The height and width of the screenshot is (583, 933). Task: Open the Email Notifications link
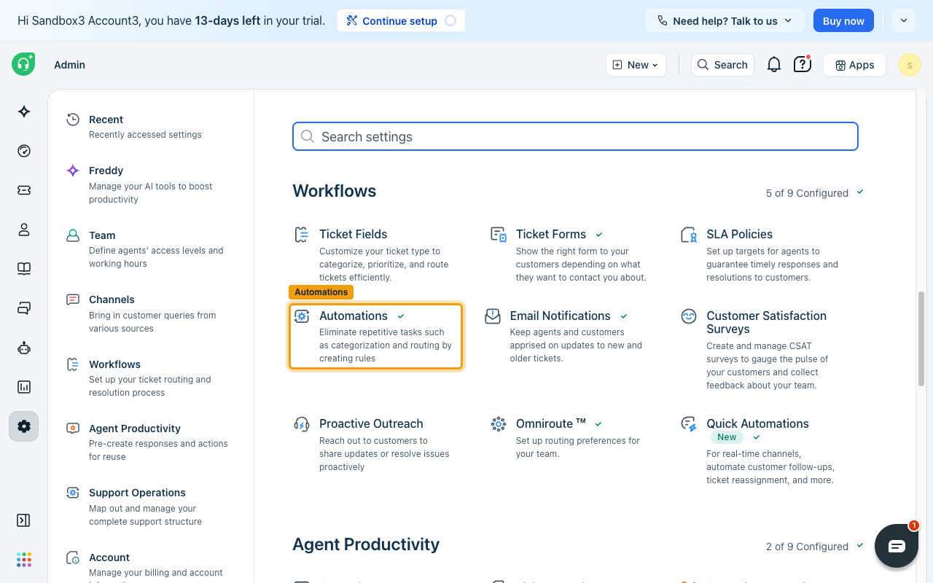point(560,316)
